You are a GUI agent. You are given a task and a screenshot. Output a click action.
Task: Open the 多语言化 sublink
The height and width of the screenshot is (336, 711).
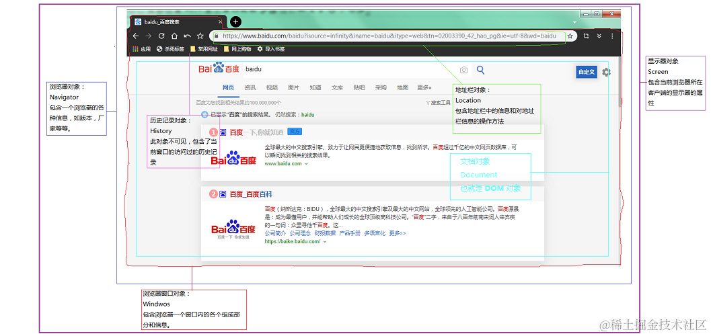[375, 233]
